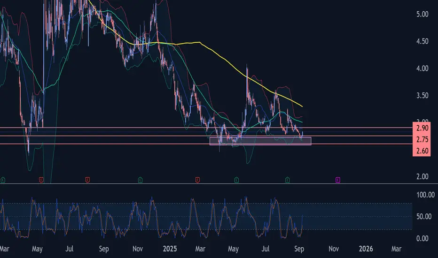
Task: Click the 100.00 oscillator axis value
Action: pos(425,195)
